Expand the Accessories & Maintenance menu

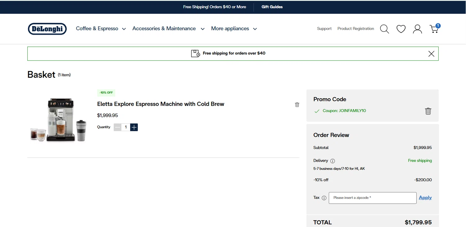point(168,29)
